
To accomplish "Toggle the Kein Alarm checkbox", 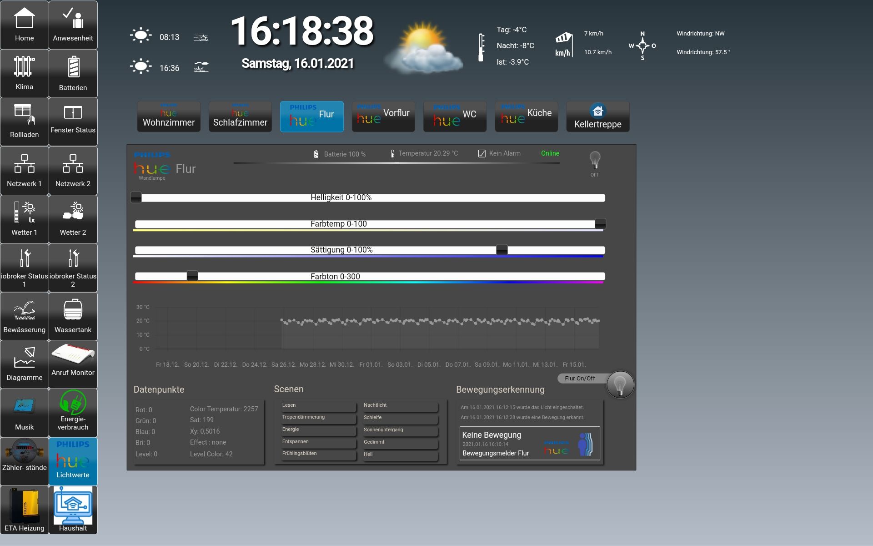I will click(x=482, y=154).
